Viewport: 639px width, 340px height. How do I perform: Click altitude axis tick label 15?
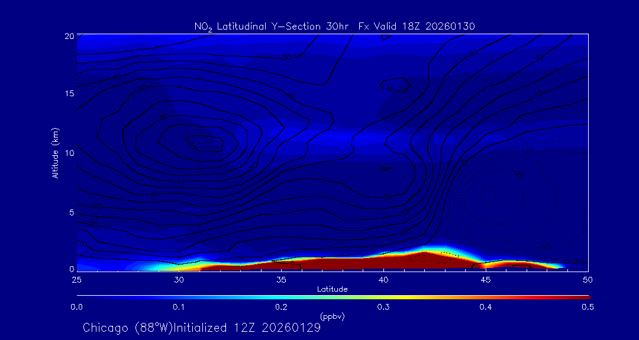[x=70, y=93]
